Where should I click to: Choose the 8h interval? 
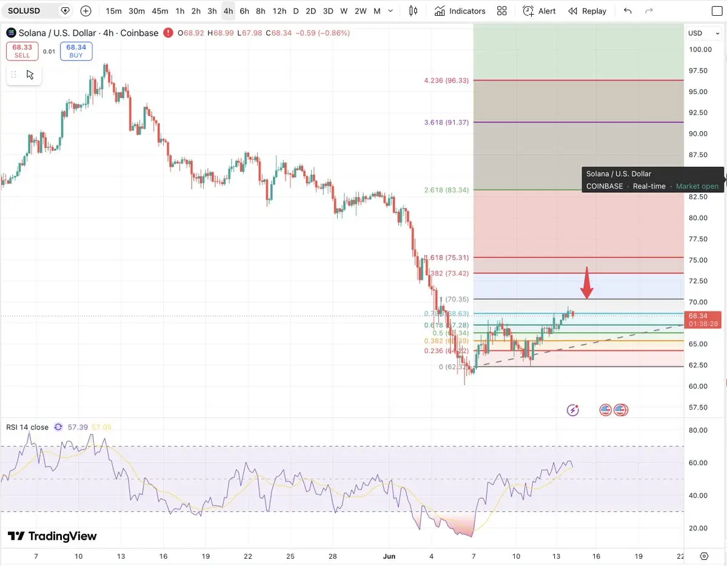261,11
